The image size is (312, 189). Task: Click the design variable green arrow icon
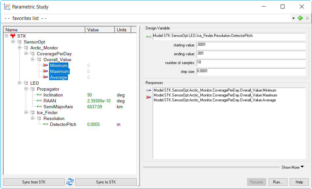[148, 37]
